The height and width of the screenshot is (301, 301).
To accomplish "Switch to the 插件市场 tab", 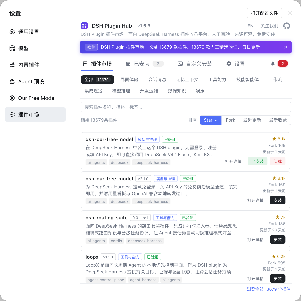I will [x=97, y=64].
